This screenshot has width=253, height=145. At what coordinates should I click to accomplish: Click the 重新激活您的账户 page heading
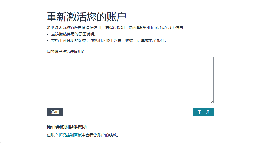(x=86, y=17)
